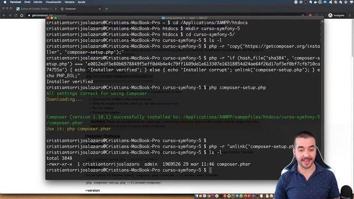
Task: Open the Ventana menu
Action: (x=70, y=2)
